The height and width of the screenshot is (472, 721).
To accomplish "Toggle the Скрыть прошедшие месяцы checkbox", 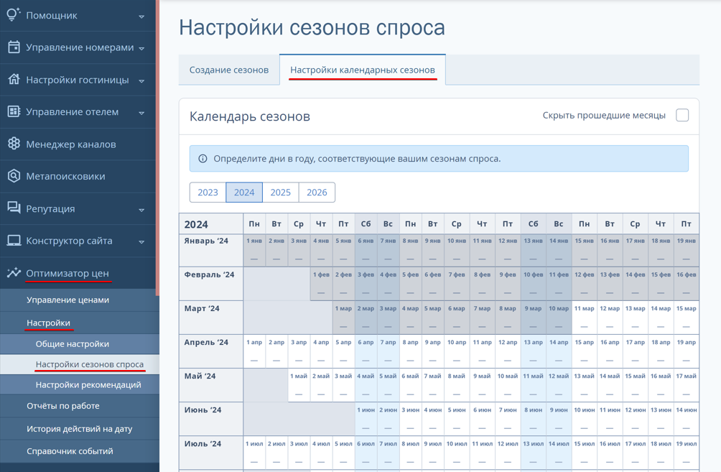I will click(x=682, y=115).
